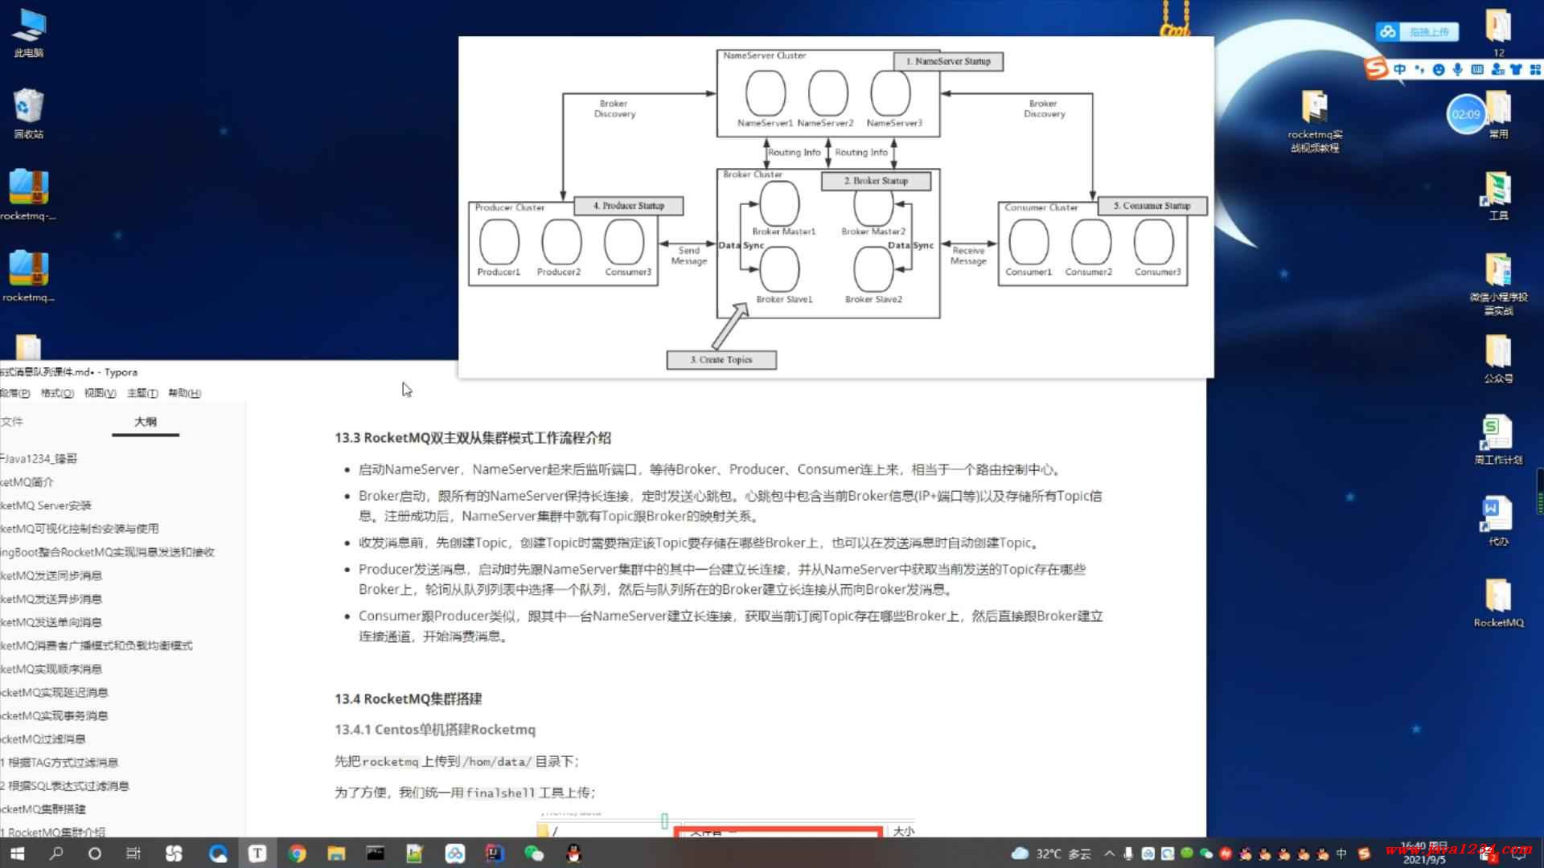Open Typora from the taskbar
The height and width of the screenshot is (868, 1544).
(257, 854)
